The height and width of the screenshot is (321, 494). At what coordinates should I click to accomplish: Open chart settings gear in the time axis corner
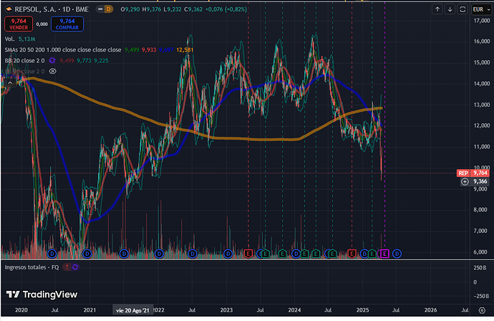(482, 310)
